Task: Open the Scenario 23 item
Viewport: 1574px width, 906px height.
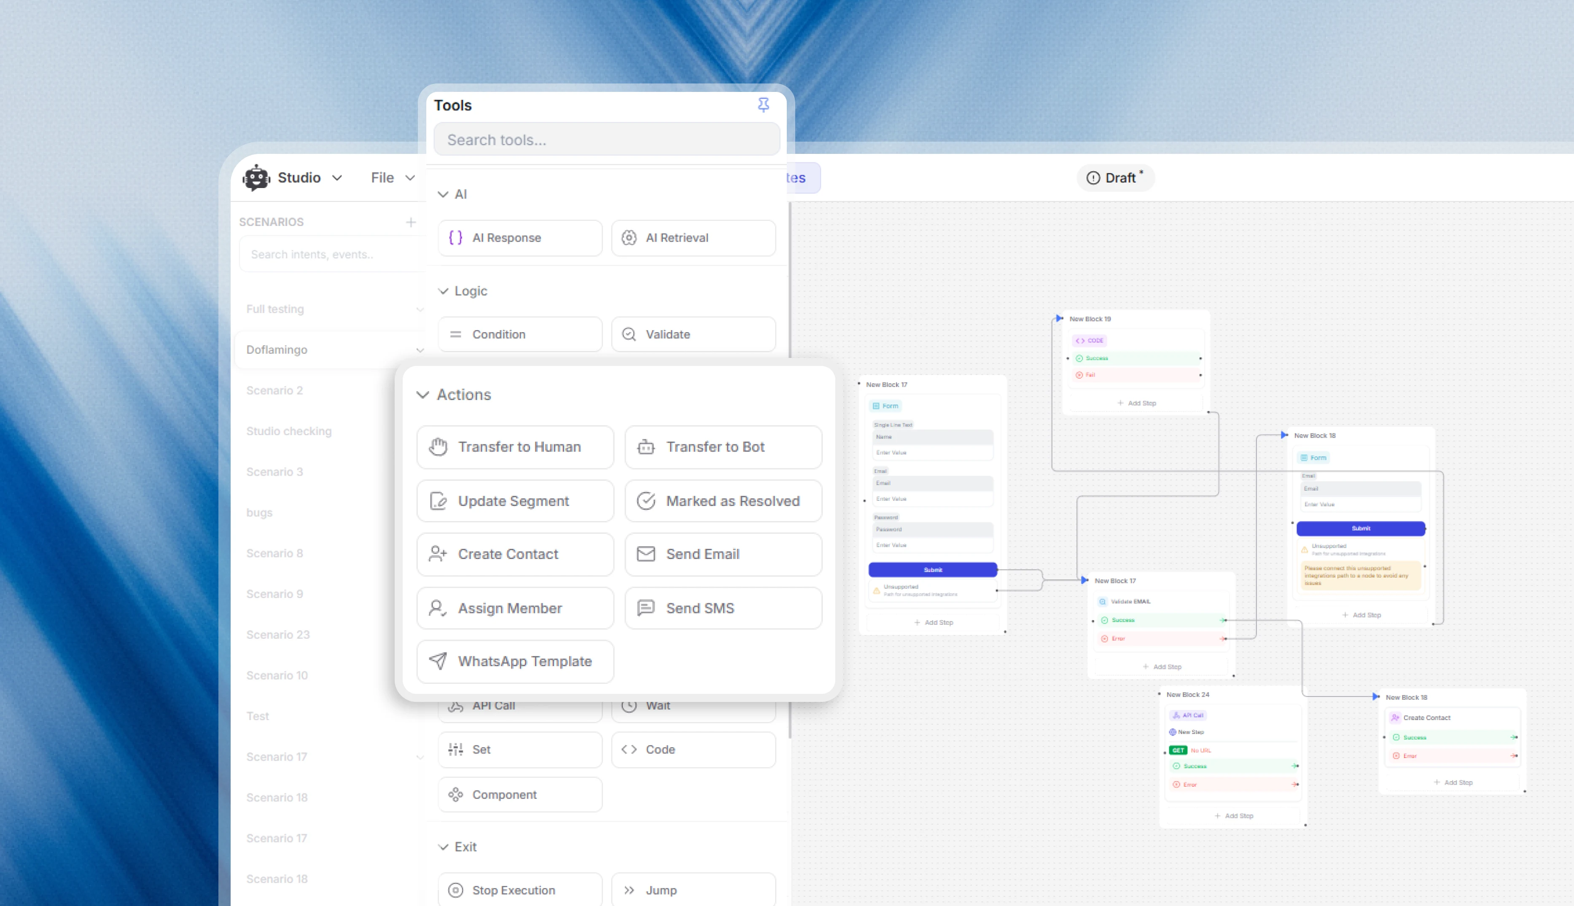Action: (278, 634)
